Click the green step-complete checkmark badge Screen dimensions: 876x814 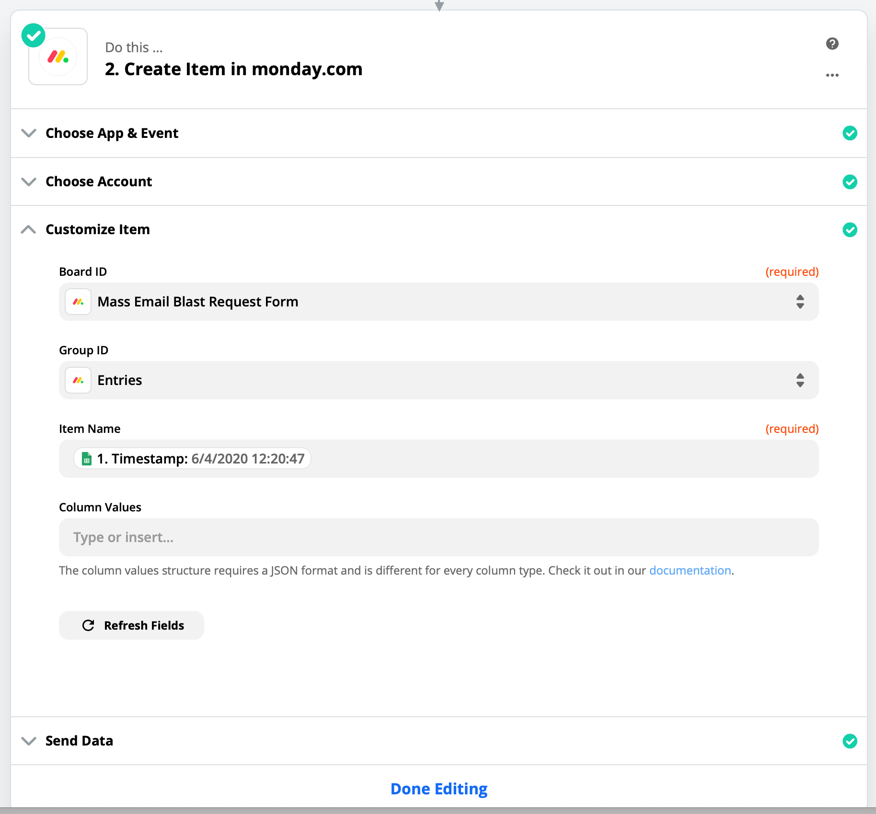[34, 35]
